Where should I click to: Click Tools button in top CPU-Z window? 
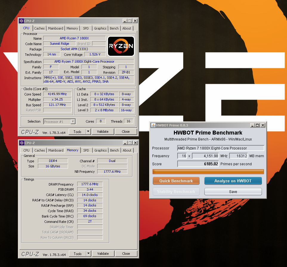click(x=78, y=132)
